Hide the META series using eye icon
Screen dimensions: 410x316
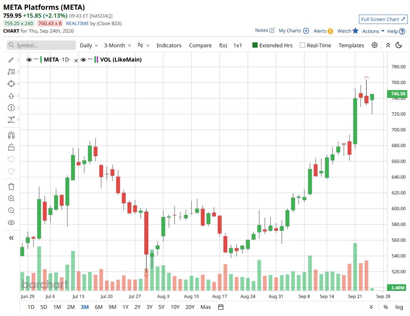coord(29,60)
